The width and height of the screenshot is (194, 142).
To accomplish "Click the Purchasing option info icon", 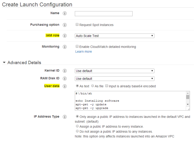I will coord(65,25).
